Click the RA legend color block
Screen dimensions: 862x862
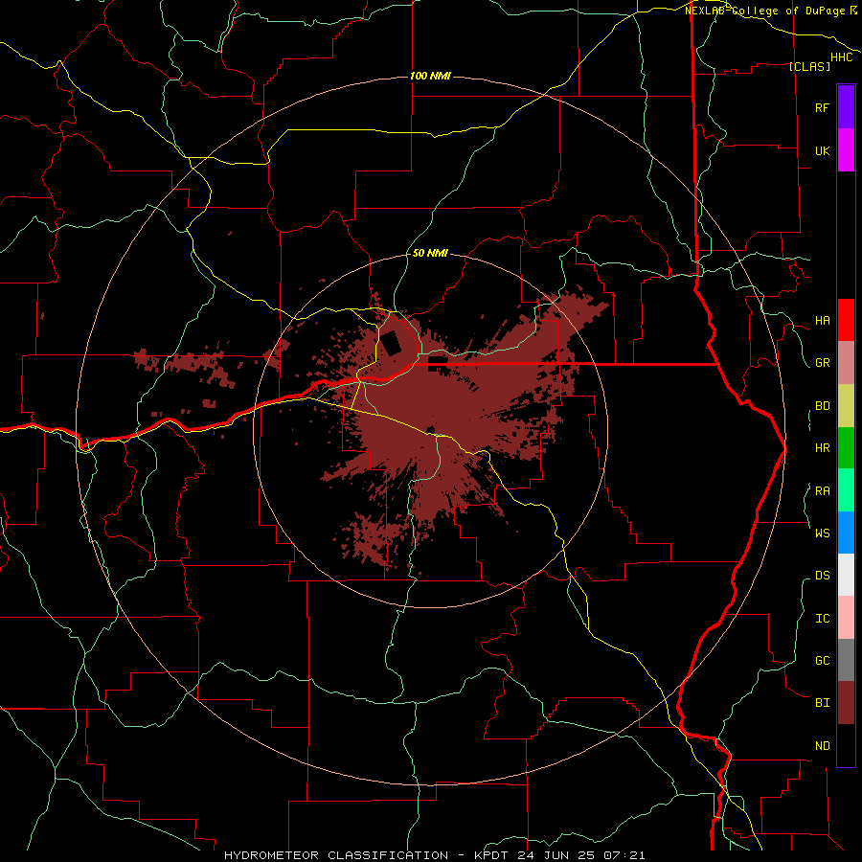[x=846, y=490]
